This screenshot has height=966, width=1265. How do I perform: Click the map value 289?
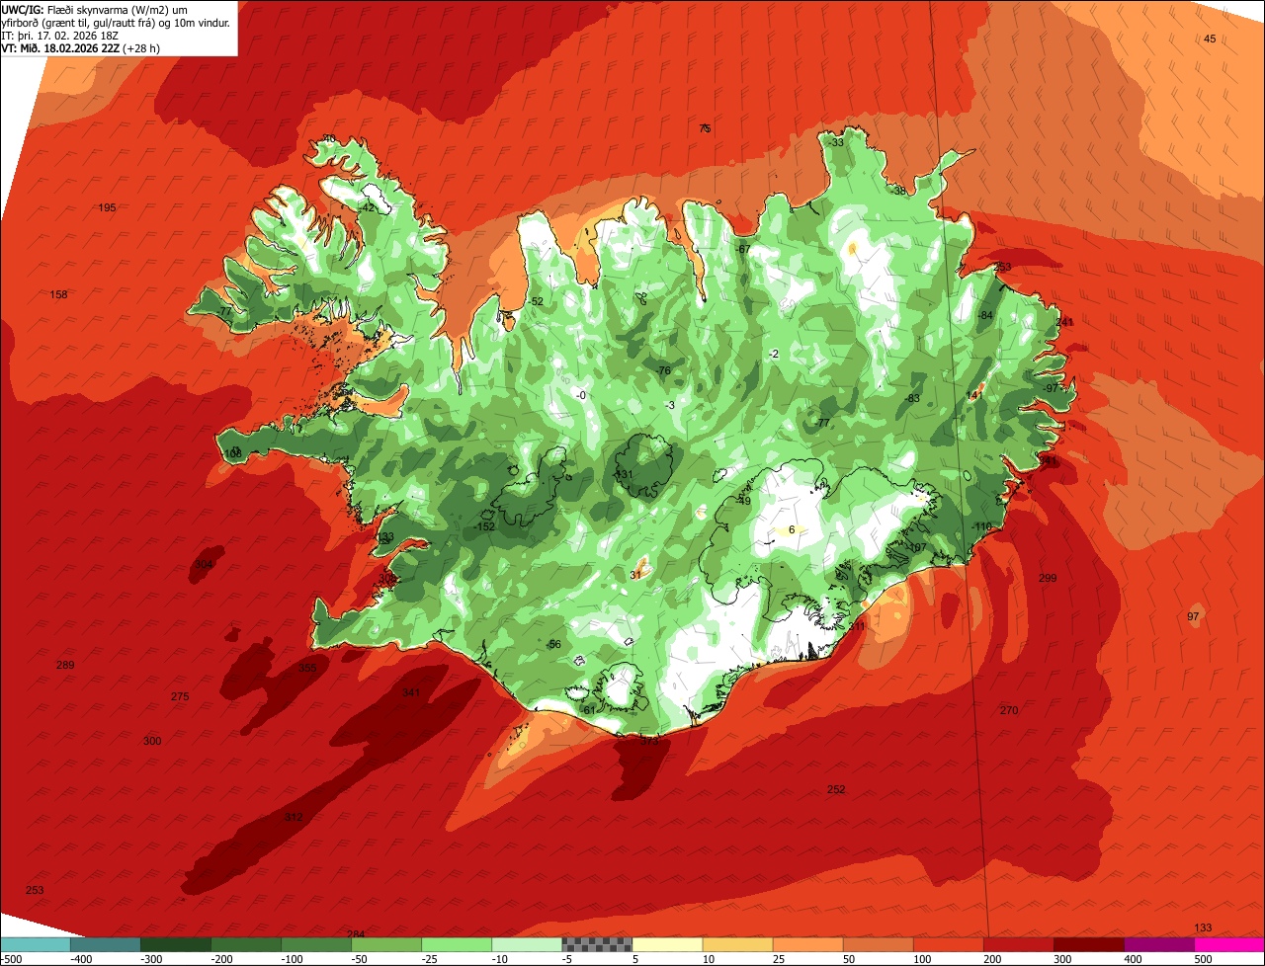pyautogui.click(x=65, y=665)
